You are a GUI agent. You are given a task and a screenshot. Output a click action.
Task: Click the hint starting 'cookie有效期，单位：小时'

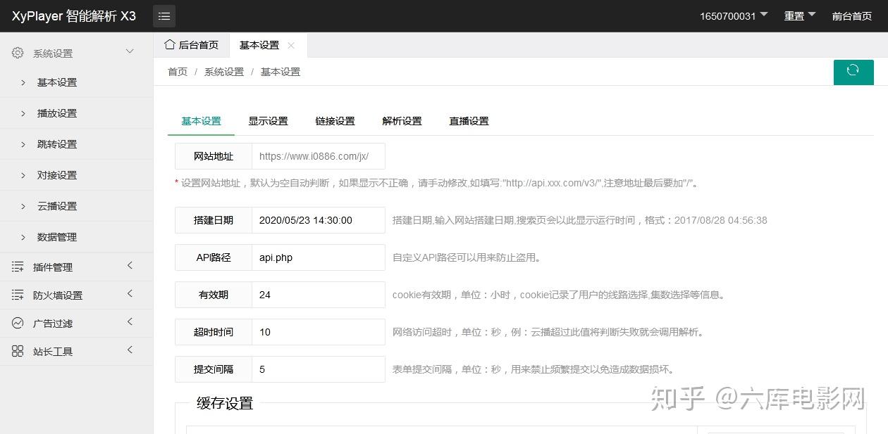[x=559, y=295]
